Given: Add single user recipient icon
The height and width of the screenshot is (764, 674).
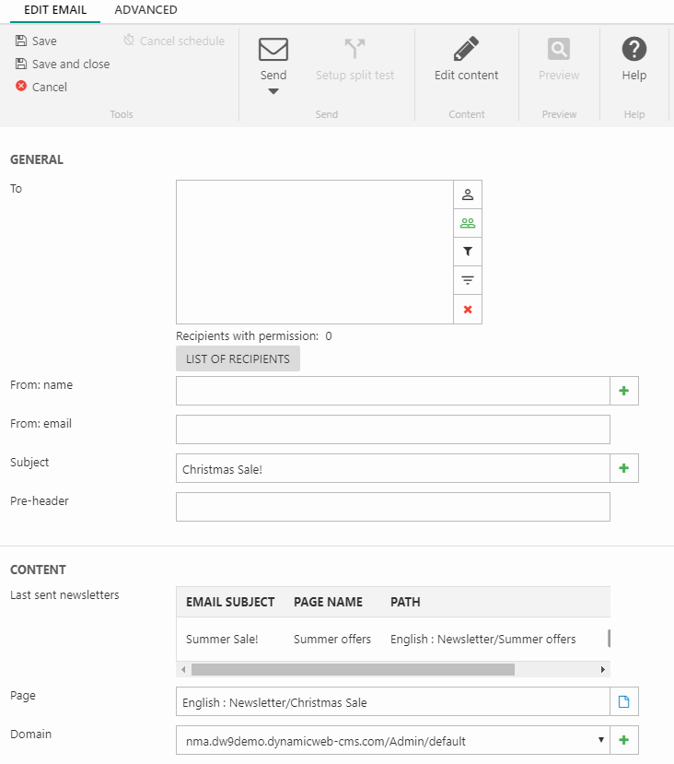Looking at the screenshot, I should coord(468,194).
